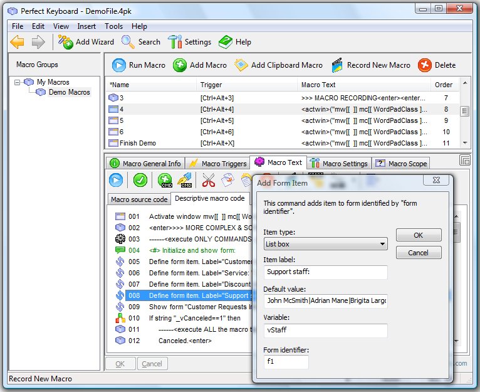
Task: Open Search with the magnifier icon
Action: (141, 41)
